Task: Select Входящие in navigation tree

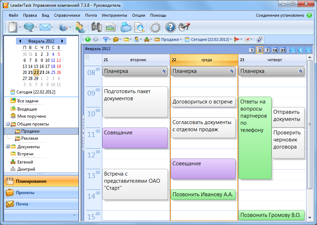Action: [27, 109]
